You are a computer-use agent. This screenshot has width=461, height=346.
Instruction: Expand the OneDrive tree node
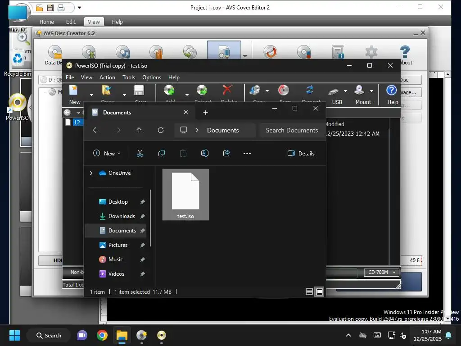[91, 173]
